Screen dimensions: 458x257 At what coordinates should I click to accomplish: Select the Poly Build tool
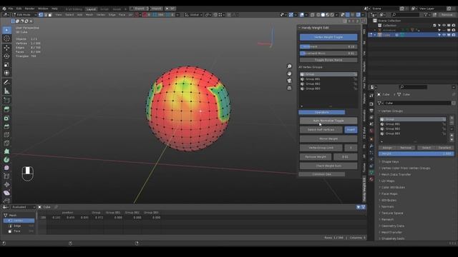[x=6, y=151]
